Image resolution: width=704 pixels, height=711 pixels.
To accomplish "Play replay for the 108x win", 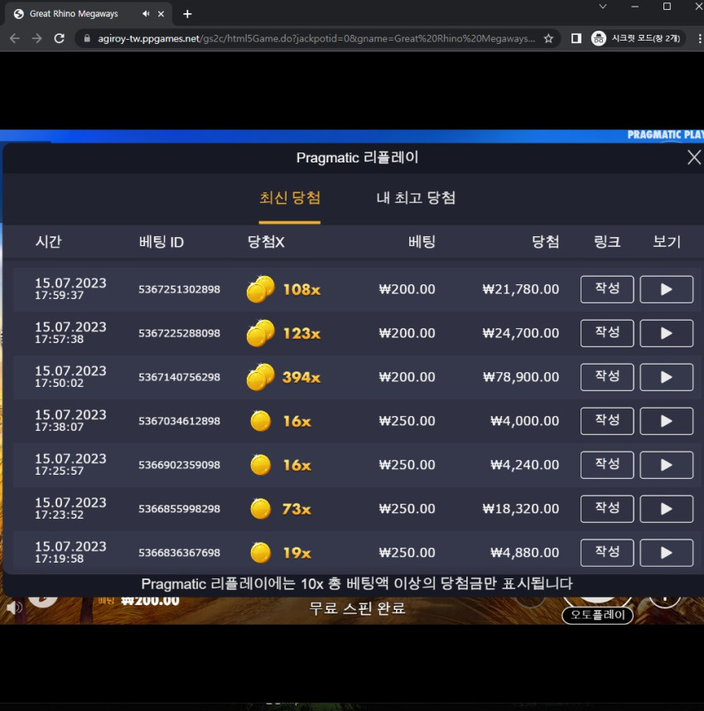I will (x=666, y=289).
